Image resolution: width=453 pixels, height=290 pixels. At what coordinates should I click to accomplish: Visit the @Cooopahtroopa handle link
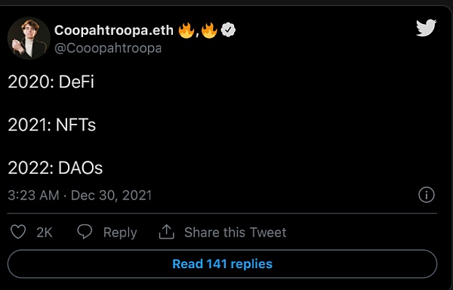point(108,48)
